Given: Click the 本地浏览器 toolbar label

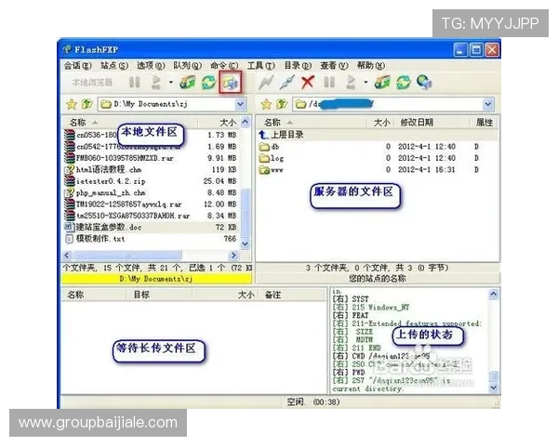Looking at the screenshot, I should pos(92,83).
